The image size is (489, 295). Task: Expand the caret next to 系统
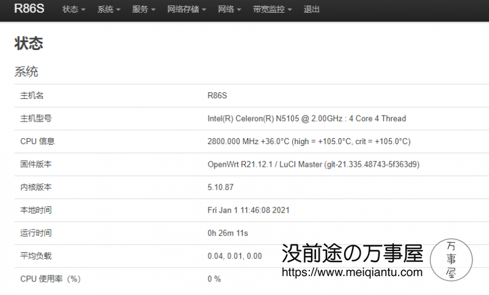pyautogui.click(x=118, y=10)
